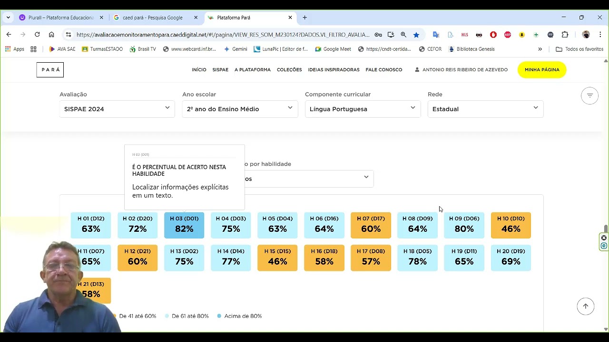The image size is (609, 342).
Task: Select the H 12 (D21) 60% tile
Action: tap(138, 258)
